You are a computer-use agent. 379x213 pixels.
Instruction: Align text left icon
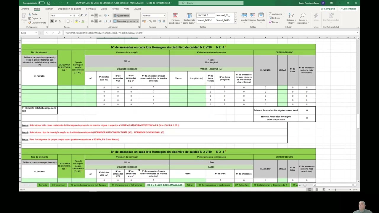pos(92,21)
